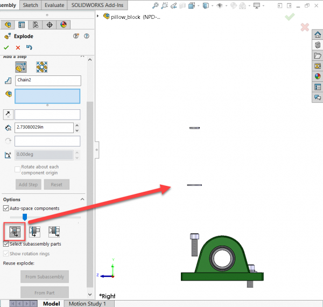This screenshot has height=307, width=323.
Task: Open the FeatureManager design tree tab
Action: (8, 25)
